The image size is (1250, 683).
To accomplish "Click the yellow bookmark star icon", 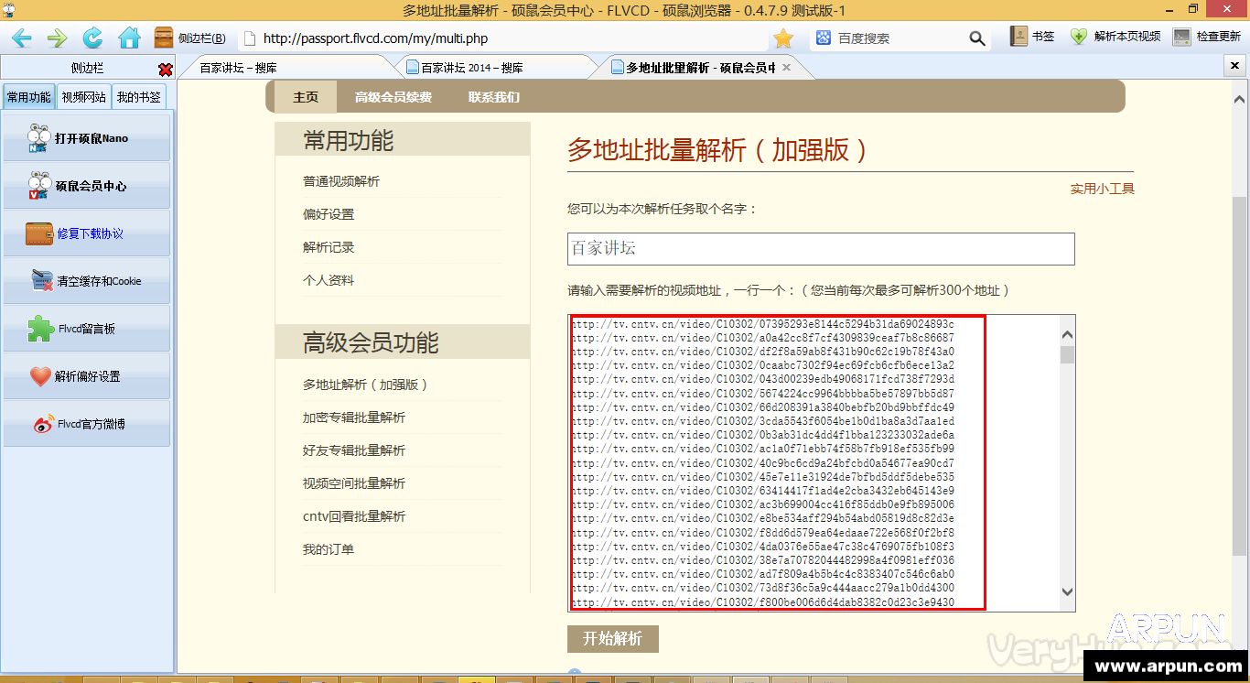I will [782, 38].
